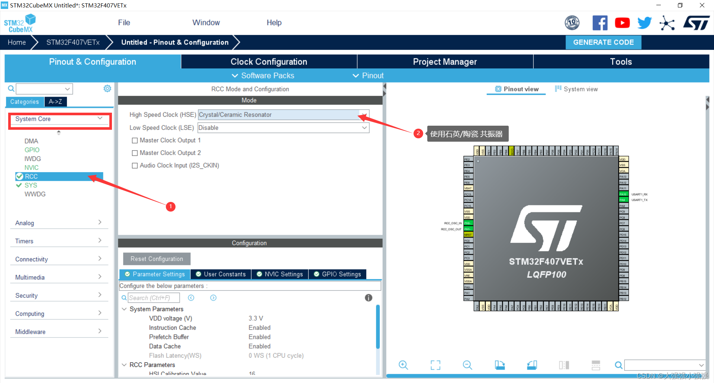Click the STM32CubeMX logo

pyautogui.click(x=20, y=23)
